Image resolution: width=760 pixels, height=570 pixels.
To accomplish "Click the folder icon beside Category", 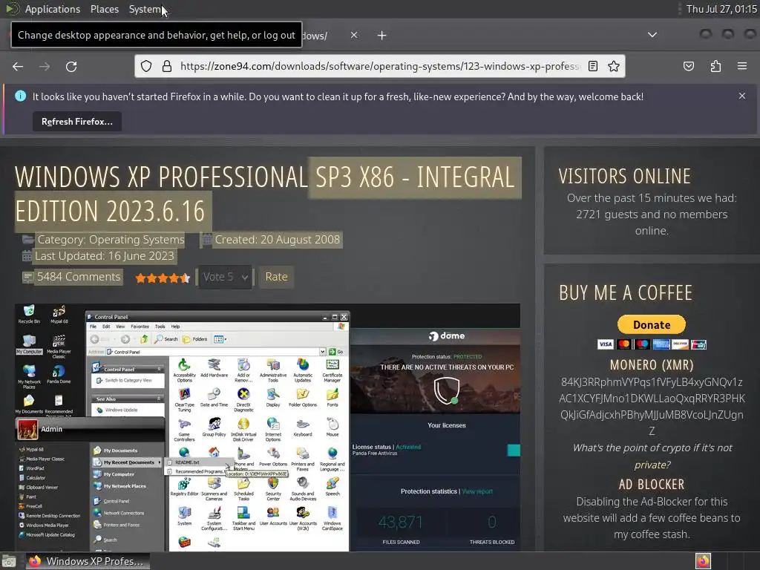I will [28, 240].
